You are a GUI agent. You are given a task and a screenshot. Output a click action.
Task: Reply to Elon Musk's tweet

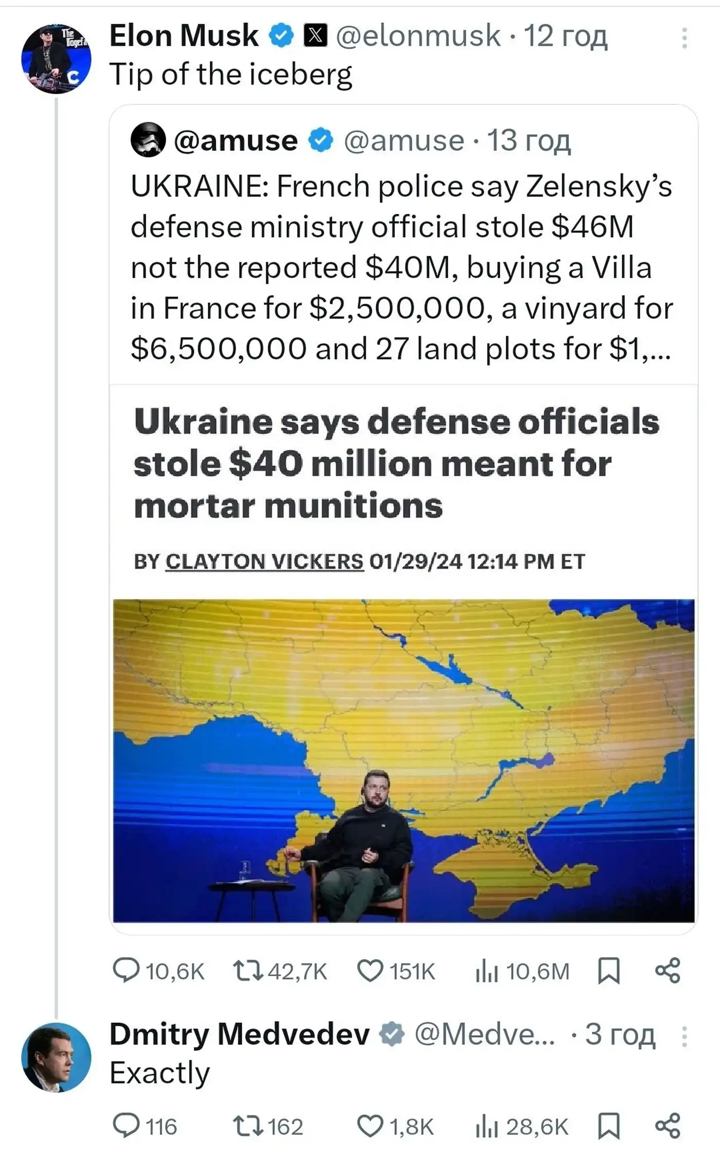click(x=126, y=971)
